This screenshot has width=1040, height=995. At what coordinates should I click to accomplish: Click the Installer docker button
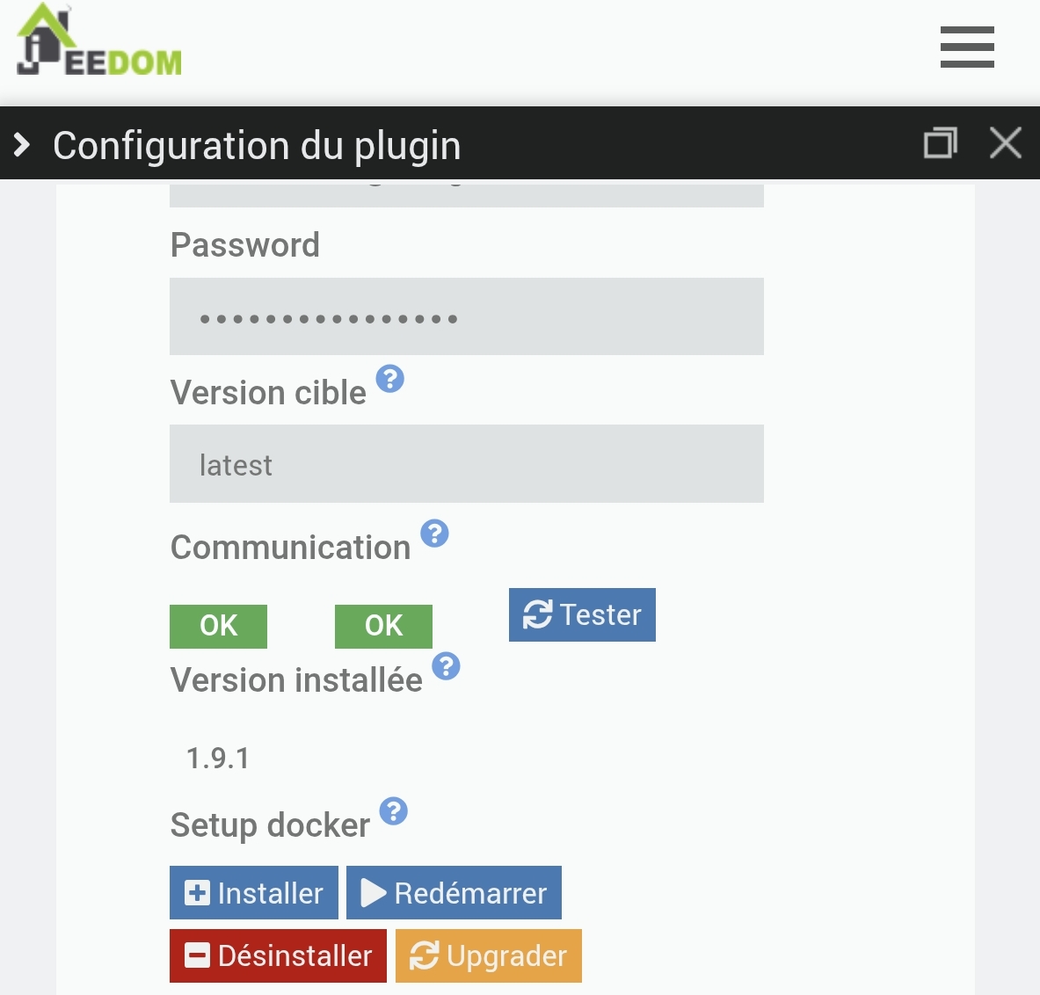[x=253, y=893]
